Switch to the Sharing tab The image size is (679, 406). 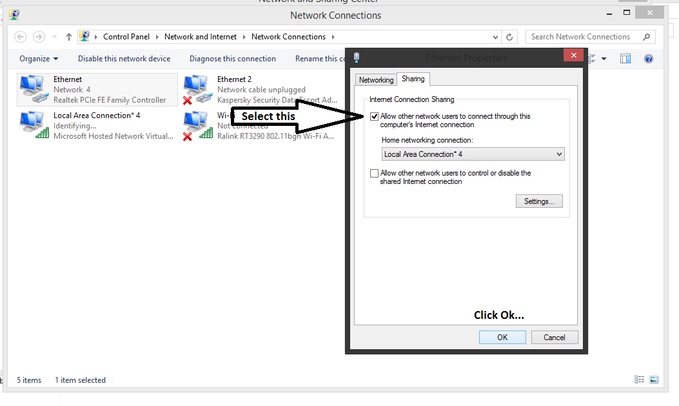tap(413, 79)
